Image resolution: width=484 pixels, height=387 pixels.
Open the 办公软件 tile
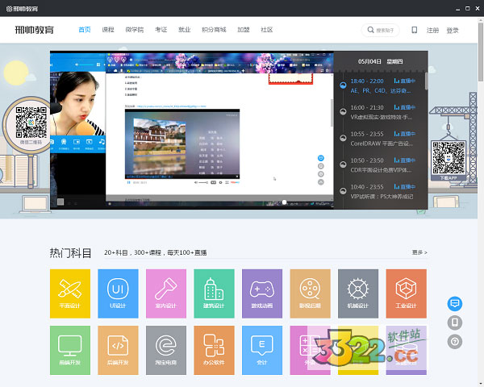(214, 350)
